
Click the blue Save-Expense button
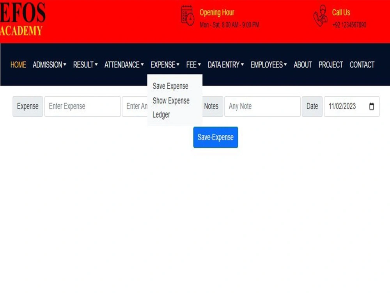[216, 137]
